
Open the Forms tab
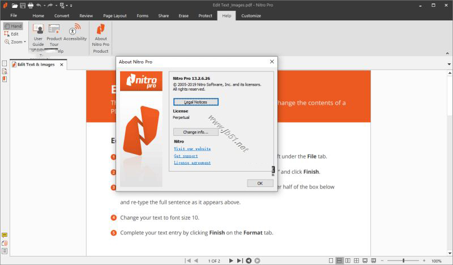pyautogui.click(x=143, y=16)
